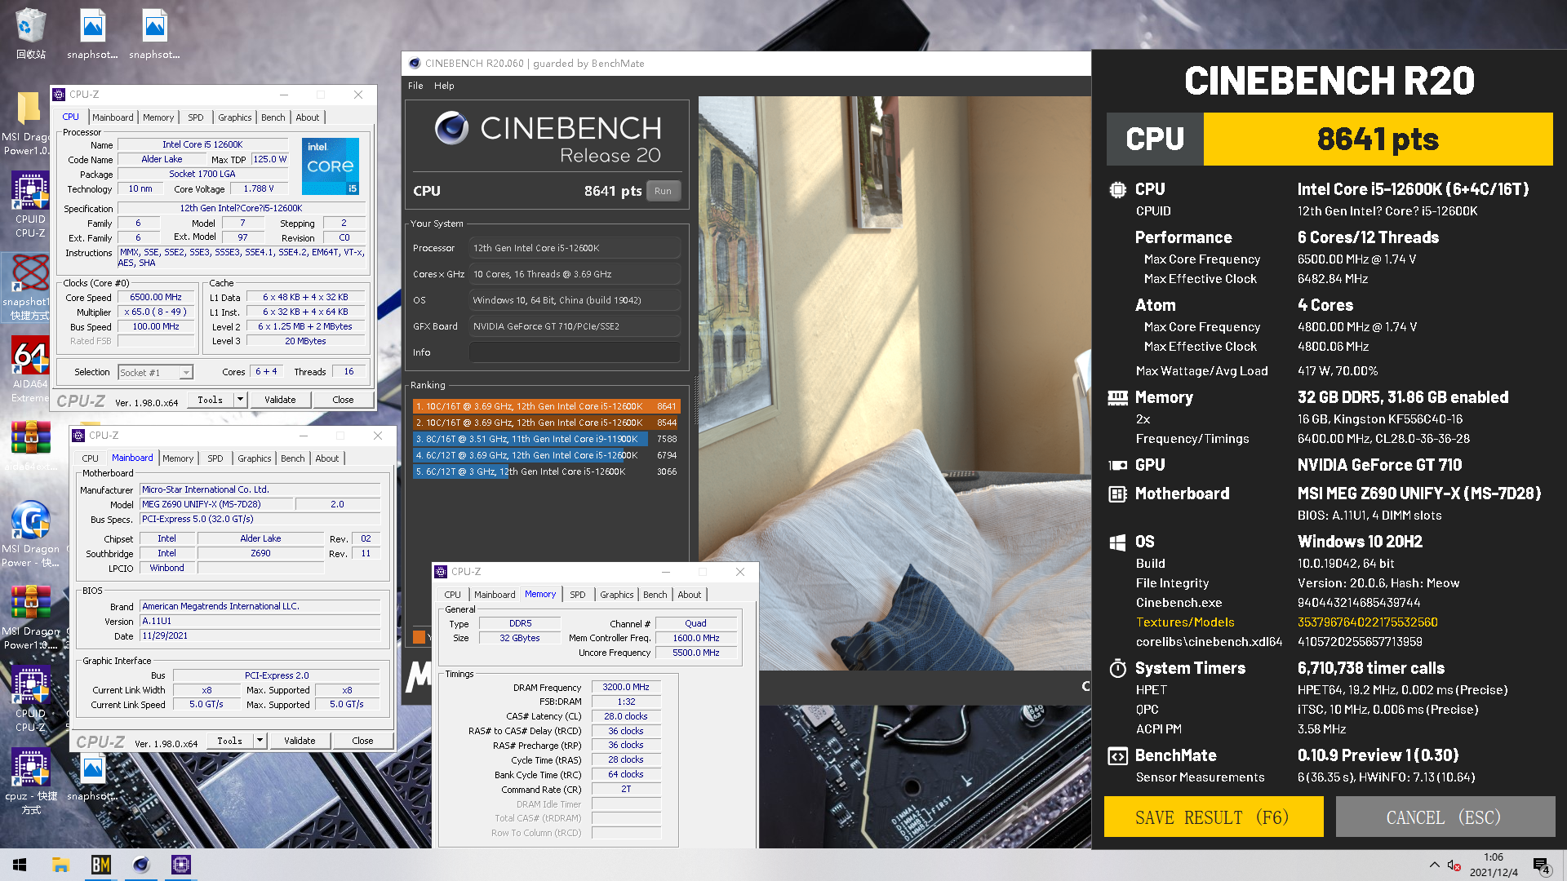Click the 8641 pts yellow score banner
Screen dimensions: 1567x881
(x=1378, y=139)
